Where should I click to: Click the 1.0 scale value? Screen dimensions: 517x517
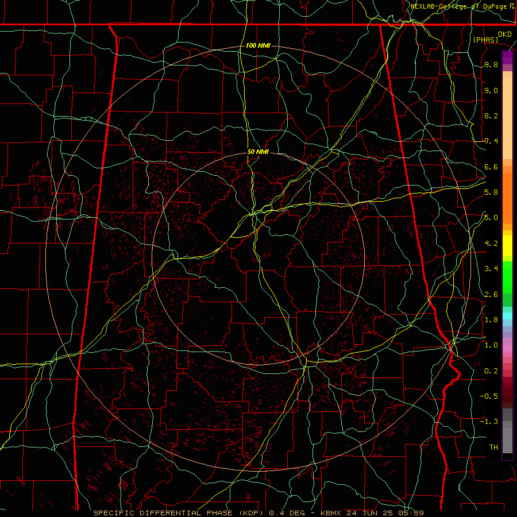(491, 345)
